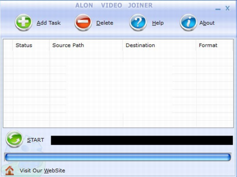This screenshot has height=177, width=237.
Task: Click the first empty task list row
Action: [118, 55]
